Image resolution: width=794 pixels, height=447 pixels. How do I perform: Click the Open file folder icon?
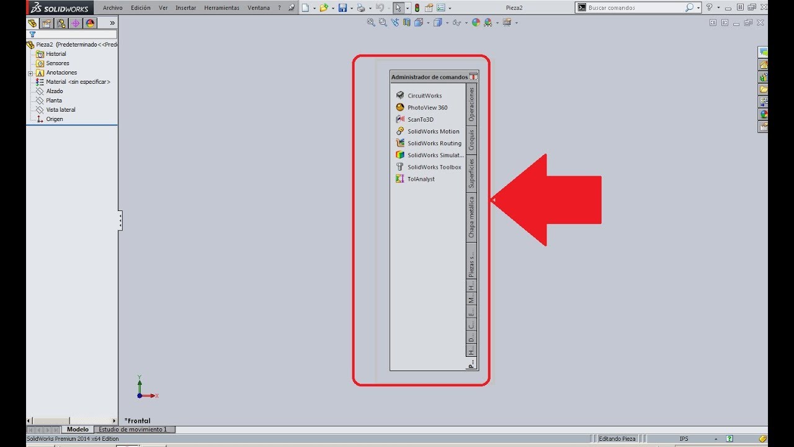click(x=323, y=8)
